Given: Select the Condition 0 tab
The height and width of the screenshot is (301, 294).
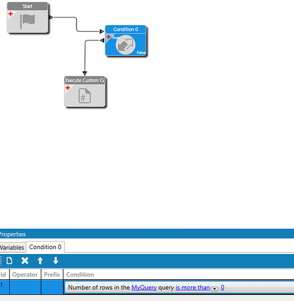Looking at the screenshot, I should [45, 247].
